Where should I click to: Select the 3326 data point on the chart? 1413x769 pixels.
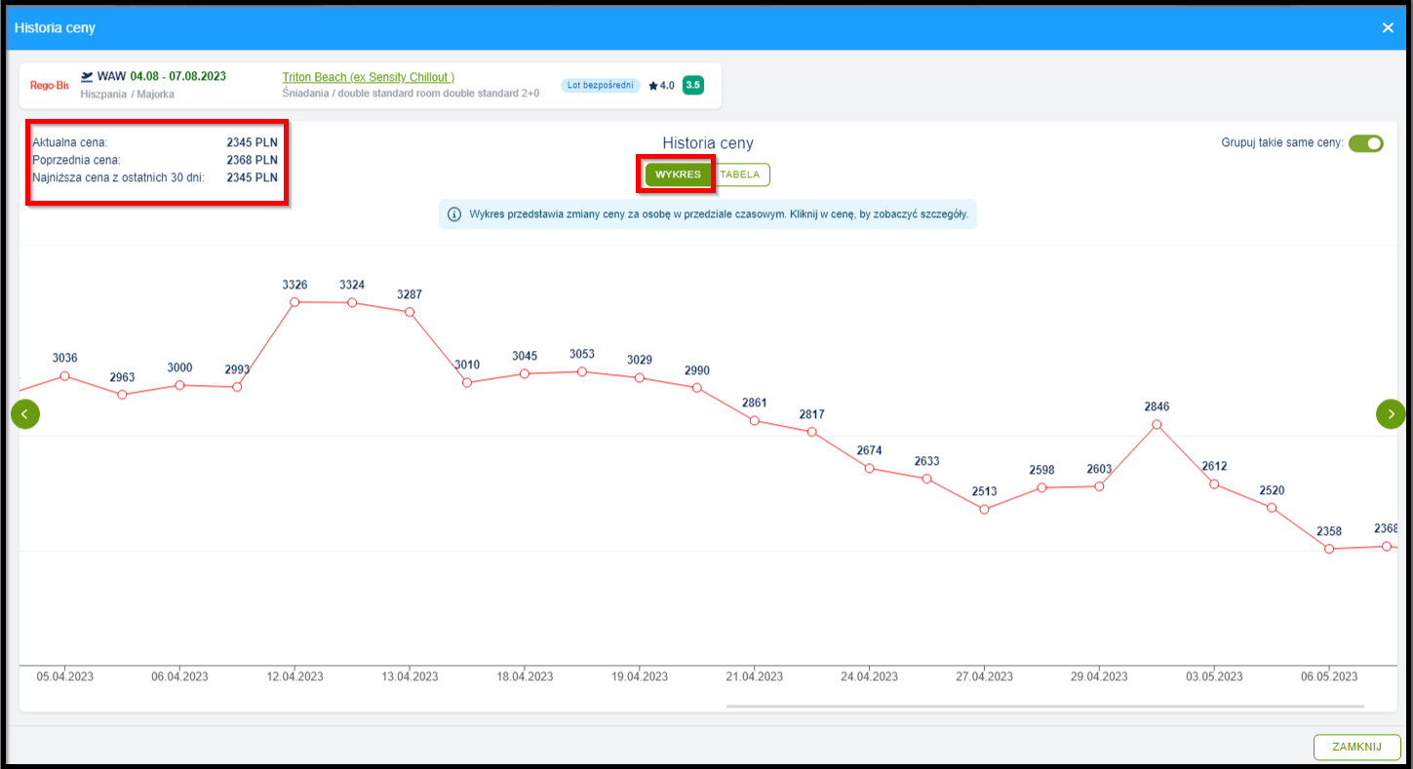[294, 303]
